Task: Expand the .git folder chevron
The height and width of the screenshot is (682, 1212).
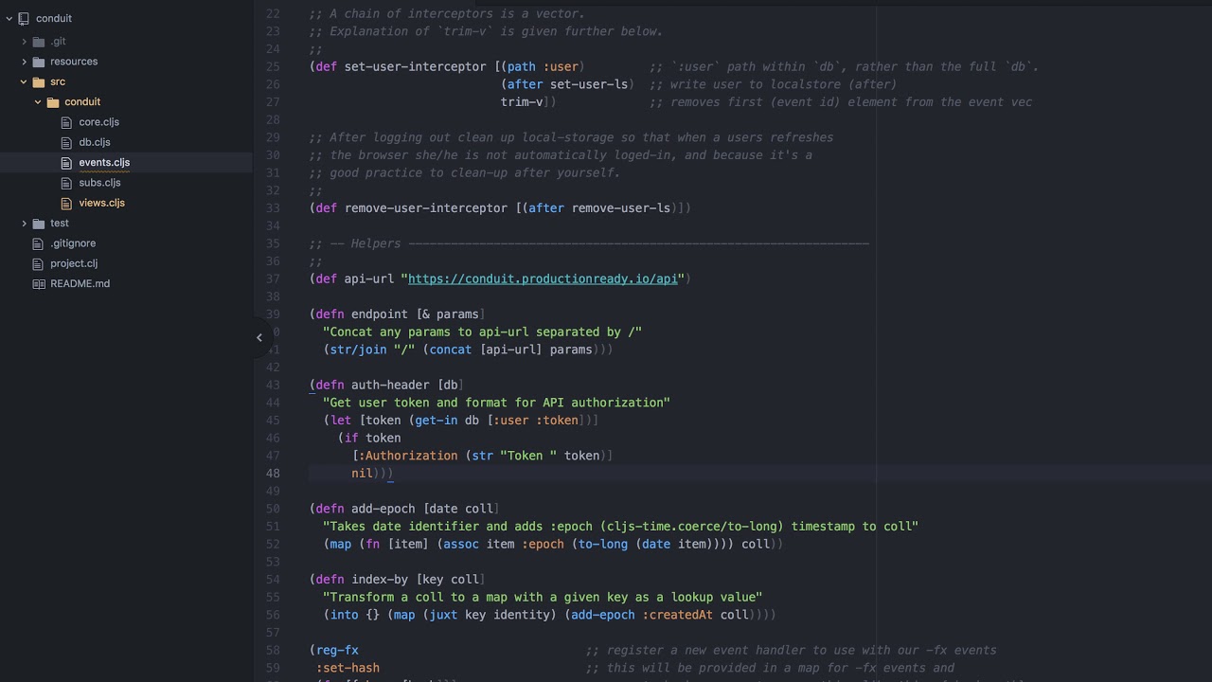Action: 24,42
